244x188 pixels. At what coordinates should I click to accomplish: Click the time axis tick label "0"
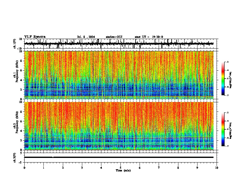[x=24, y=168]
